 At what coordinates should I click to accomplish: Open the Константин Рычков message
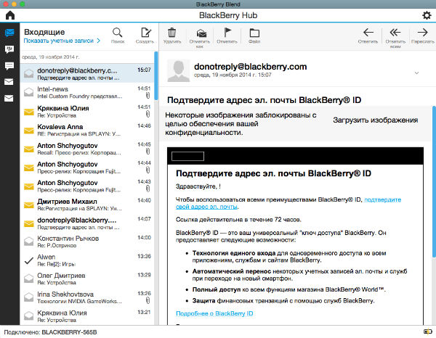(x=87, y=241)
